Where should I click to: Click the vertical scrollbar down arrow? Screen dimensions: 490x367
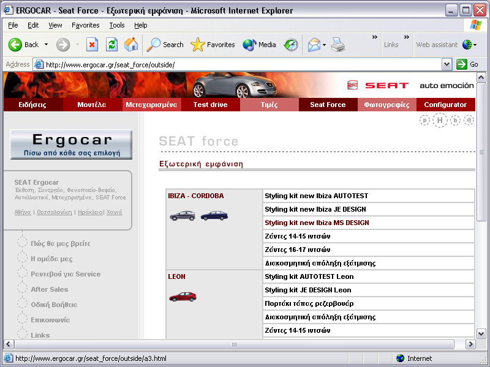(x=481, y=333)
